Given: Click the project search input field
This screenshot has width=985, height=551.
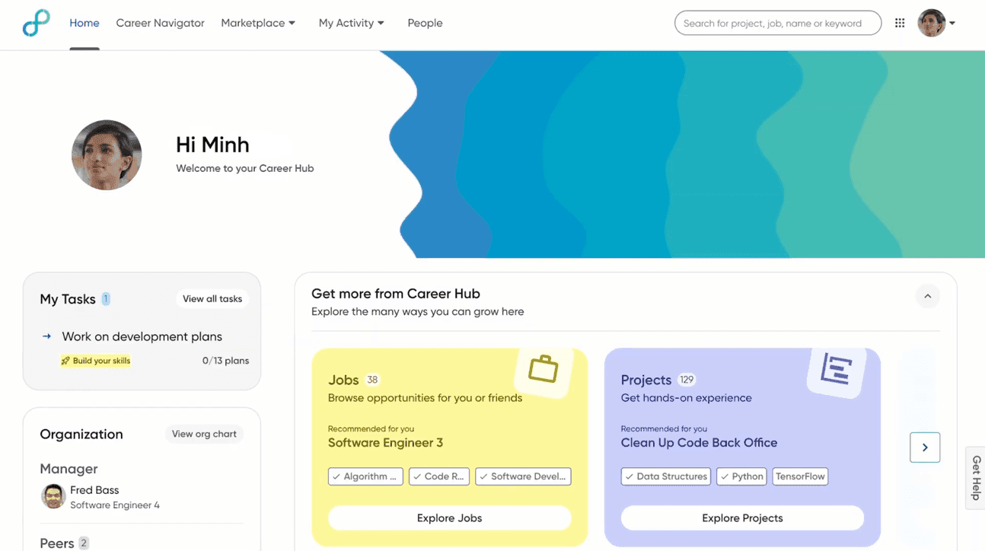Looking at the screenshot, I should pos(777,23).
